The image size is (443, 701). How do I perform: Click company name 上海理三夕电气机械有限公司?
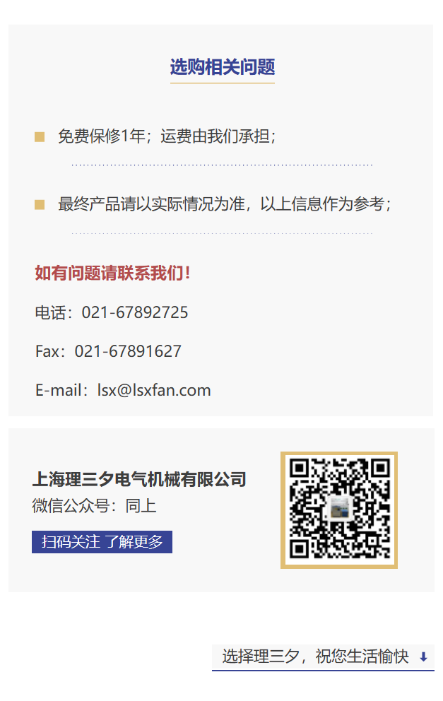(x=139, y=479)
